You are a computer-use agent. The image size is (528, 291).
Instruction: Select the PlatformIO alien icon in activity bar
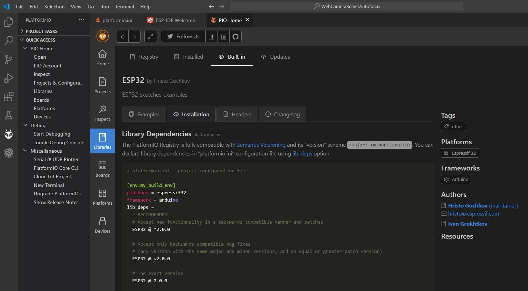8,134
